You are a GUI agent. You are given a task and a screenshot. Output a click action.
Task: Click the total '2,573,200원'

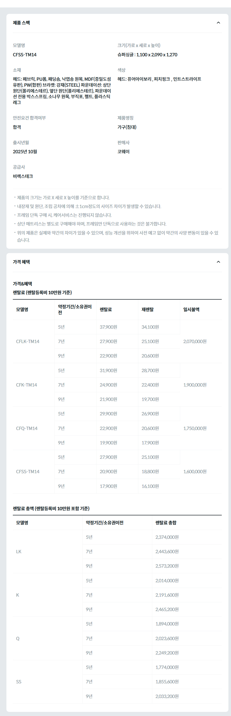[167, 566]
